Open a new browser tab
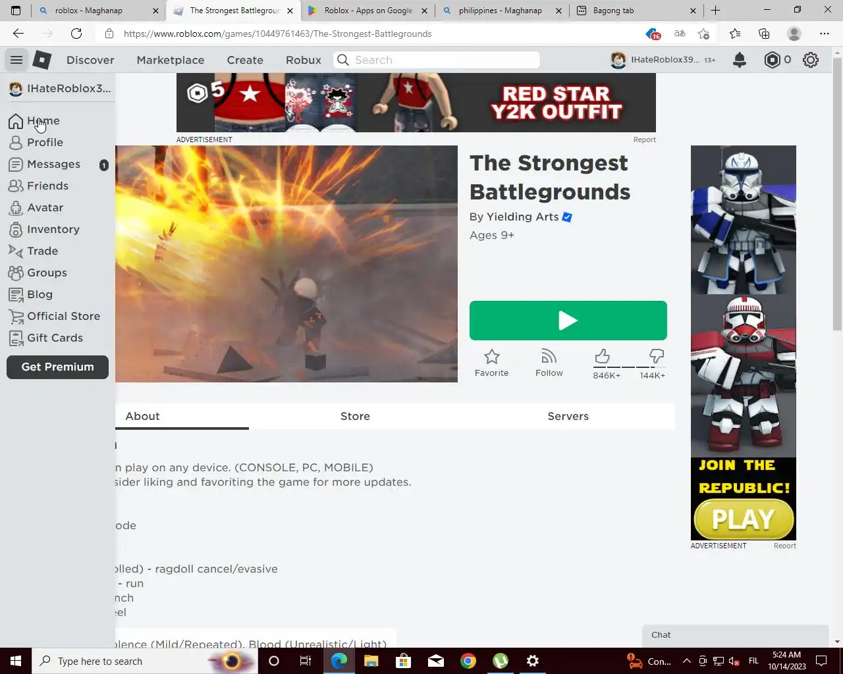 [716, 11]
